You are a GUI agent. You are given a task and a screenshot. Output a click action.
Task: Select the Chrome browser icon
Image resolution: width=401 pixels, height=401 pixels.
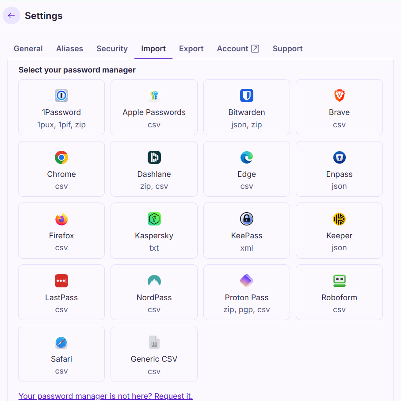tap(61, 157)
